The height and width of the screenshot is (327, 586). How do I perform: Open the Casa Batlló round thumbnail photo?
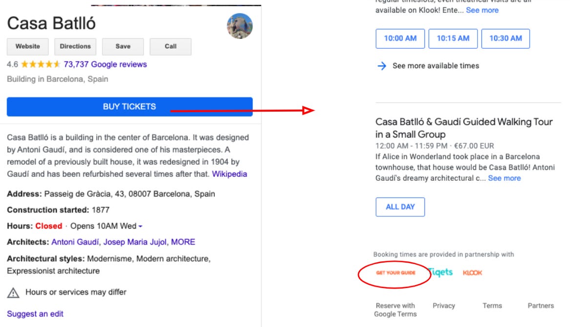click(x=240, y=26)
